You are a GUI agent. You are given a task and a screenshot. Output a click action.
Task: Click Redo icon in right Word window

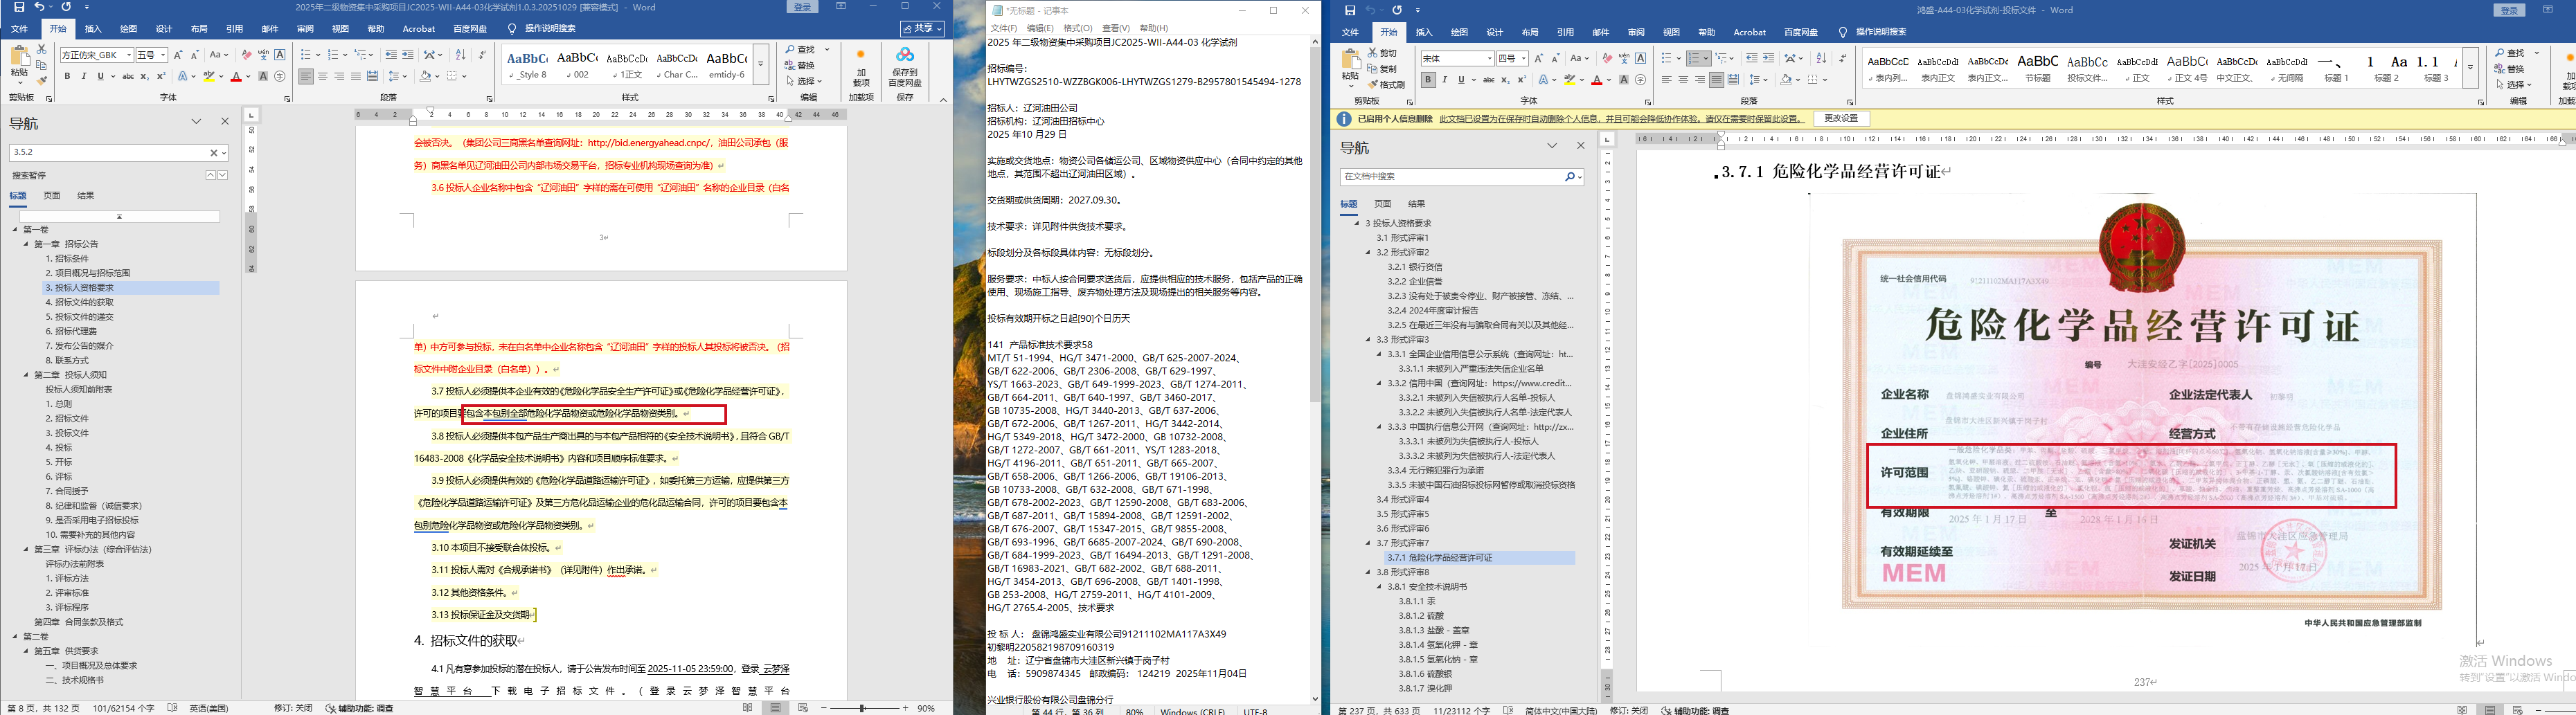(x=1397, y=10)
